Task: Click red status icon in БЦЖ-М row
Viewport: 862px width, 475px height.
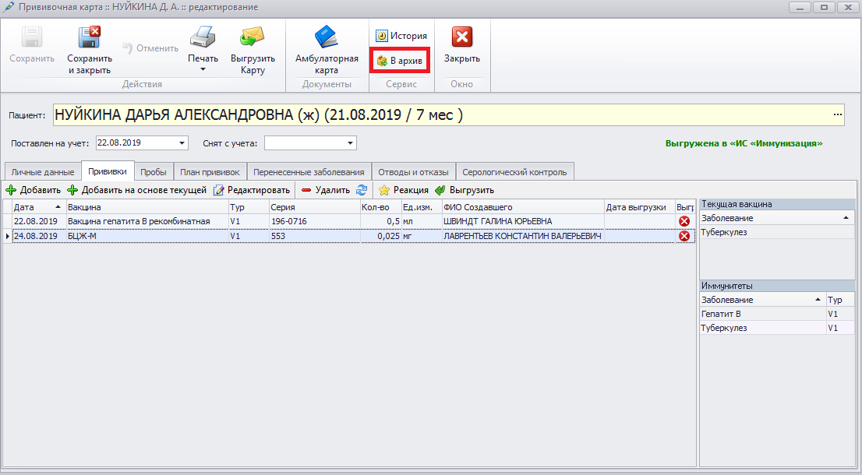Action: tap(684, 236)
